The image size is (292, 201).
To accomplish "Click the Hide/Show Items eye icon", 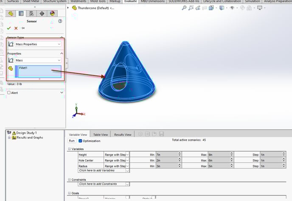I will coord(232,8).
